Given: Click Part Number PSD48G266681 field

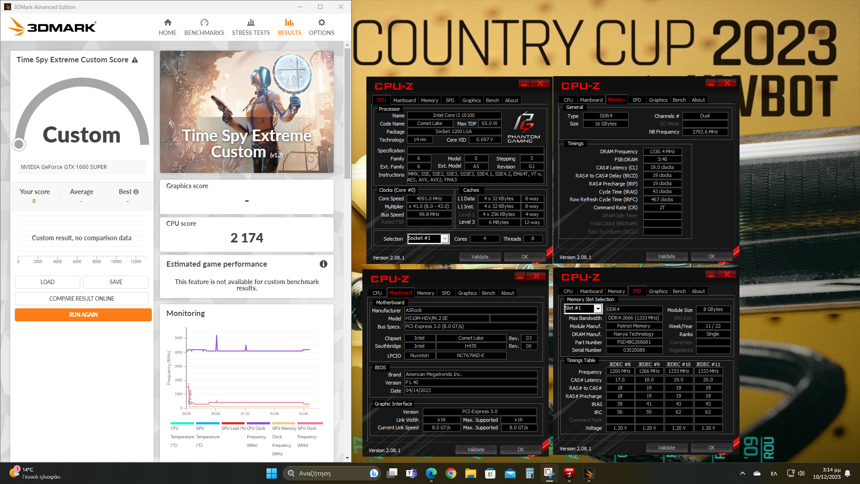Looking at the screenshot, I should coord(634,342).
